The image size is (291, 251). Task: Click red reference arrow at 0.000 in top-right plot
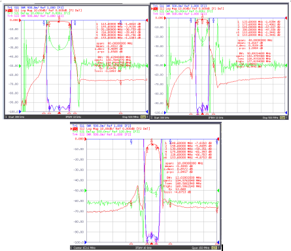(x=165, y=18)
